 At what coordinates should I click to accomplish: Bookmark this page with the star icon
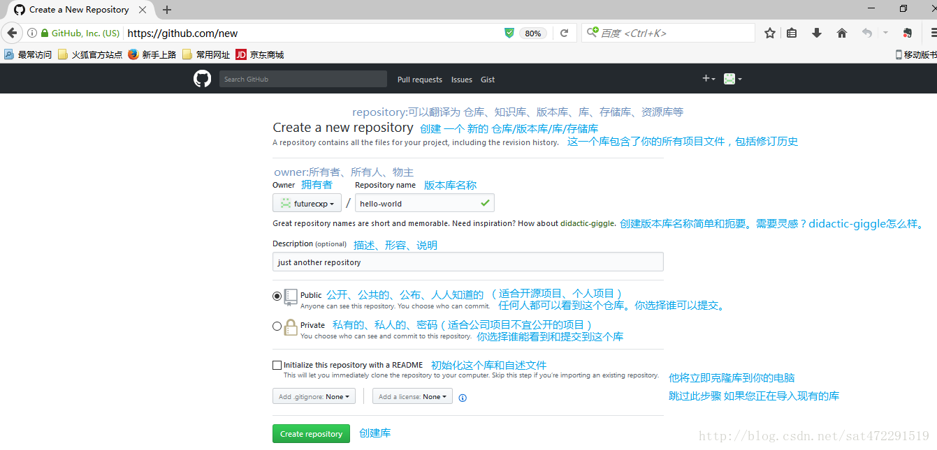click(770, 33)
